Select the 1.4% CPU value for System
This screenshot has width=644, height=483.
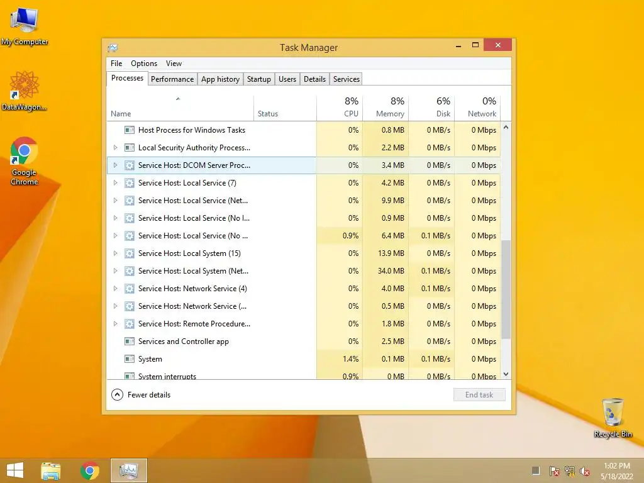coord(340,359)
